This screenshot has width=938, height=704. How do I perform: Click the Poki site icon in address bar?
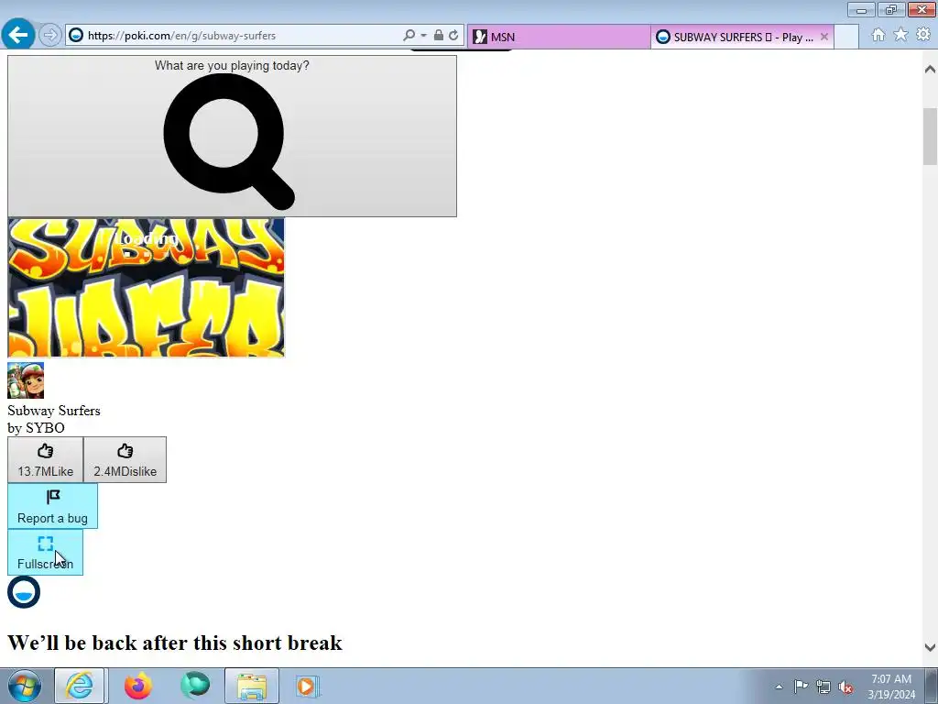[x=76, y=36]
